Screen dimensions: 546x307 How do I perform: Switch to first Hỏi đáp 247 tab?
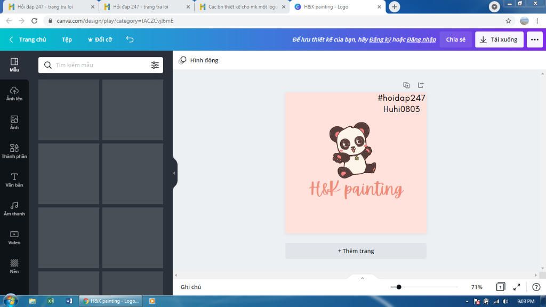tap(51, 6)
